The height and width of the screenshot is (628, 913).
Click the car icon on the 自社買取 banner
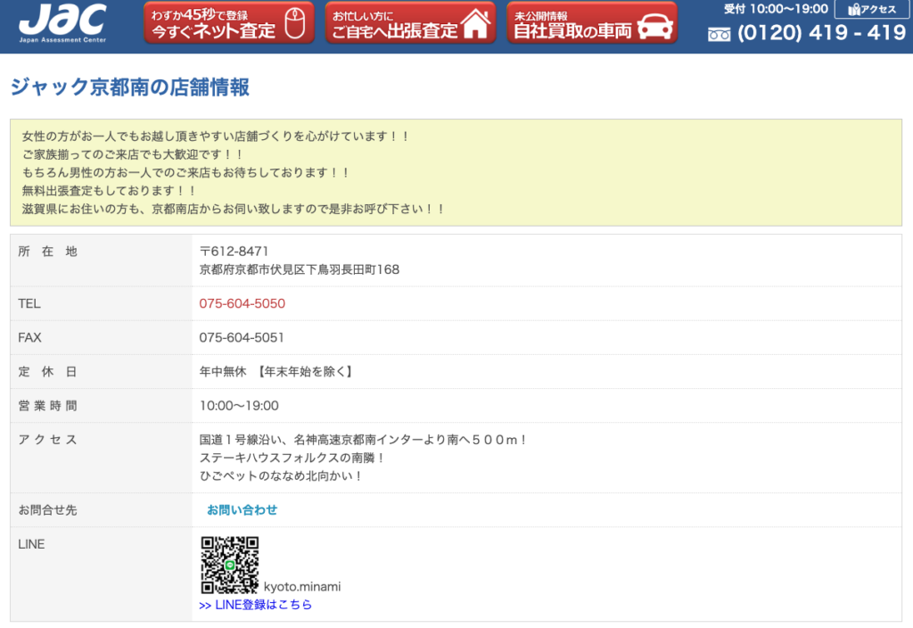[x=655, y=24]
